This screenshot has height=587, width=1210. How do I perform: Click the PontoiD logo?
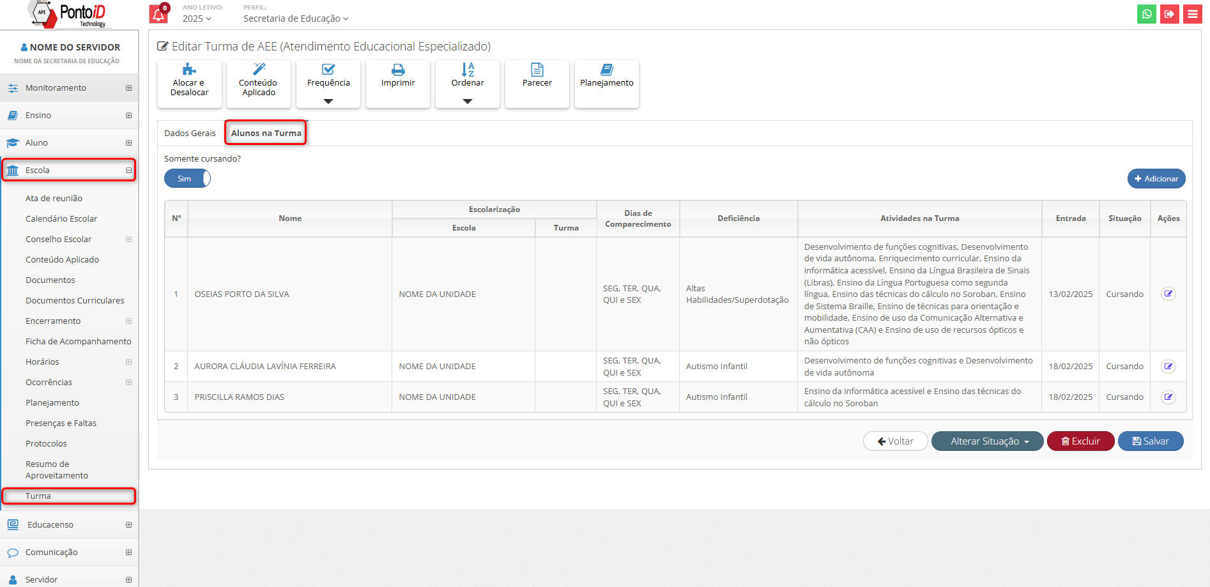69,14
